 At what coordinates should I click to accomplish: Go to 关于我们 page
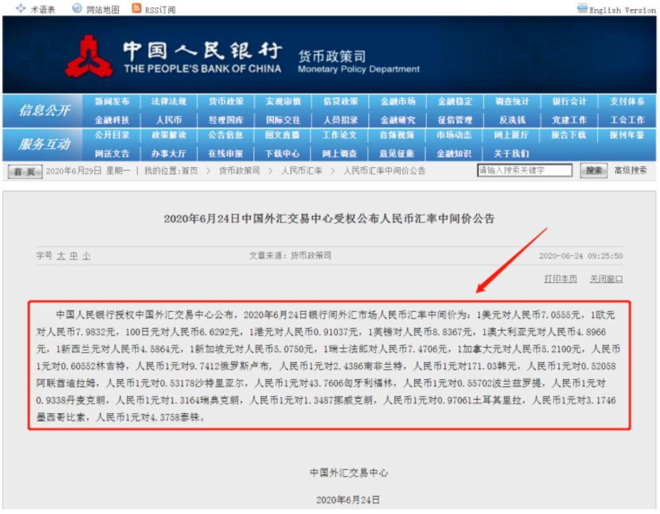(511, 153)
